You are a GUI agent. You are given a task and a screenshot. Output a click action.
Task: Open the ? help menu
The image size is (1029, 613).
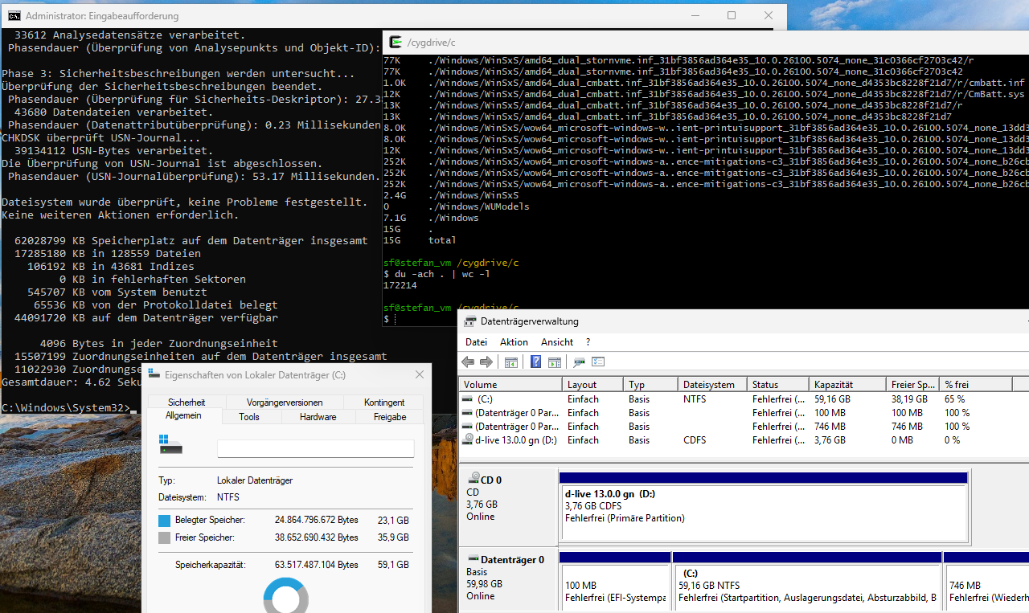[x=588, y=342]
